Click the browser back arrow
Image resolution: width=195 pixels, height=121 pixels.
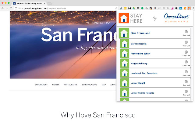(x=2, y=8)
